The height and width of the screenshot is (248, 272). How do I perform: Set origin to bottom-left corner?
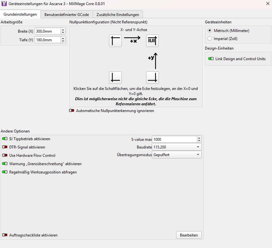[115, 78]
